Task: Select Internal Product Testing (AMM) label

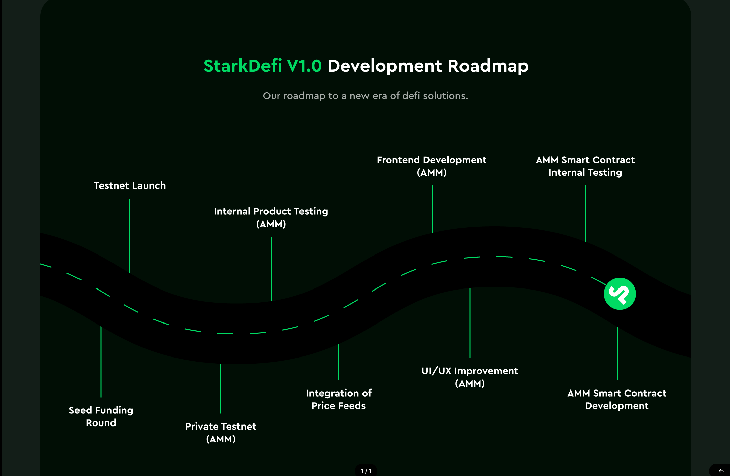Action: [x=271, y=217]
